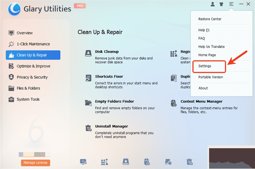Launch Uninstall Manager in the tool list
Viewport: 255px width, 169px height.
click(x=111, y=126)
